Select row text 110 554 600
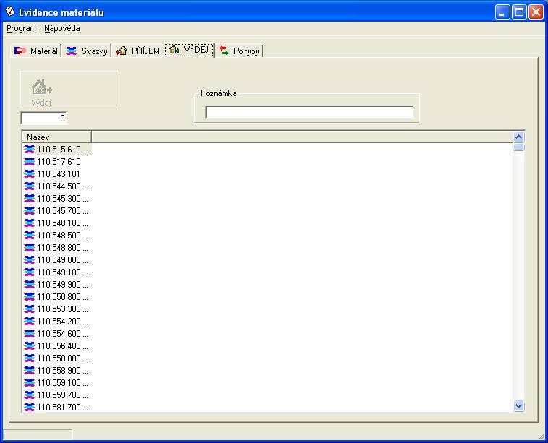 click(63, 334)
